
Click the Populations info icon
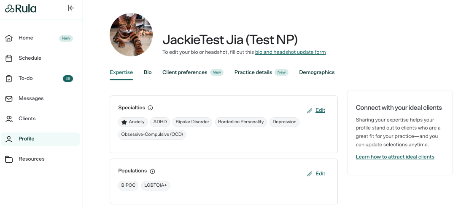point(153,171)
